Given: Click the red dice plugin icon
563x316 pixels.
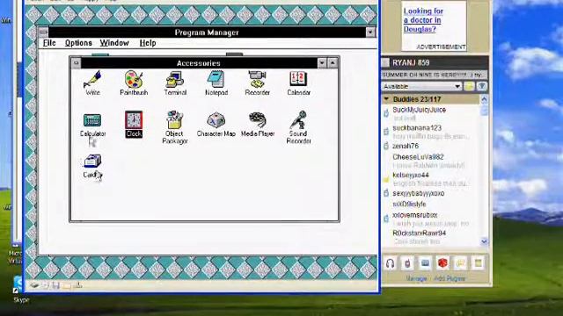Looking at the screenshot, I should pyautogui.click(x=442, y=263).
